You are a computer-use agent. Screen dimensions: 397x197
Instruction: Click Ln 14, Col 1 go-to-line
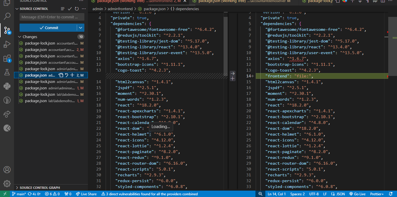tap(277, 194)
